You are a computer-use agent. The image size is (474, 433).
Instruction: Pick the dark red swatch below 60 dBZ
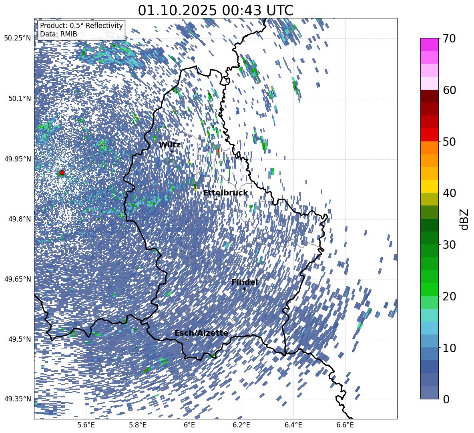point(429,96)
